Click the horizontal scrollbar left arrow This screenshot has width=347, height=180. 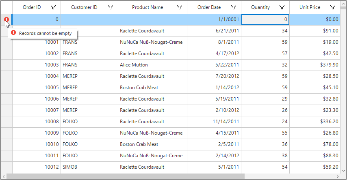[4, 176]
